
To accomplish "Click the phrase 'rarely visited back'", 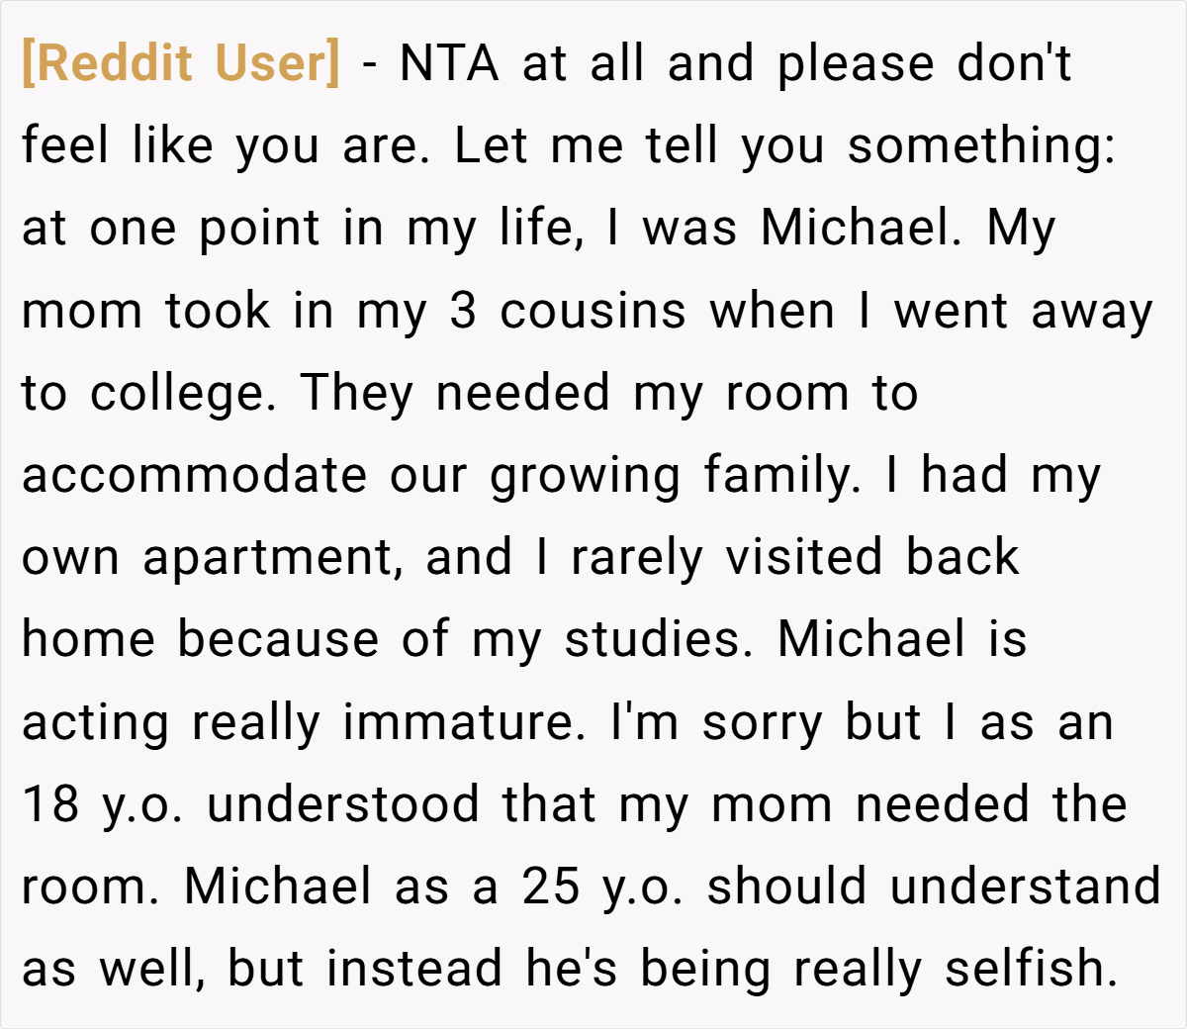I will click(794, 558).
